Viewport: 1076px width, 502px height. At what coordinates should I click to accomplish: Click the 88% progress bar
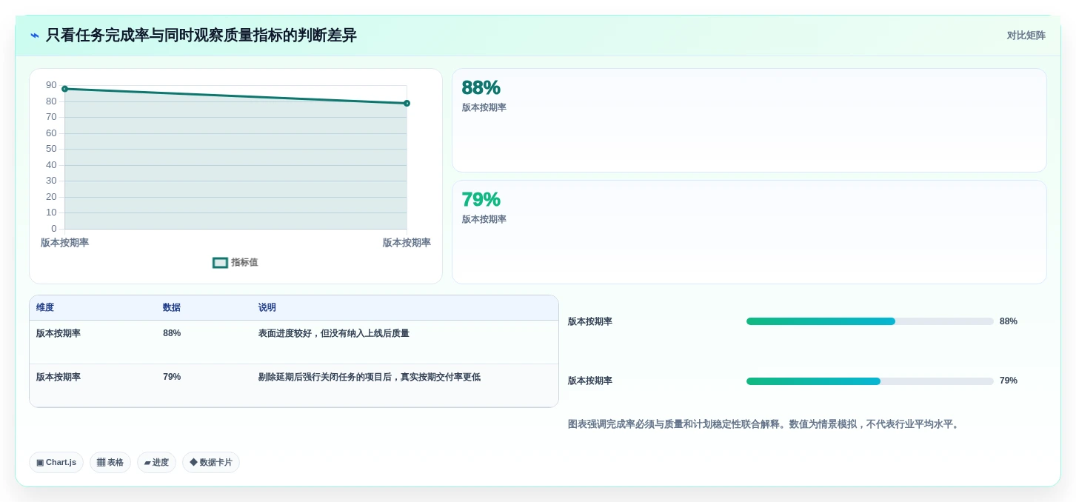[870, 321]
